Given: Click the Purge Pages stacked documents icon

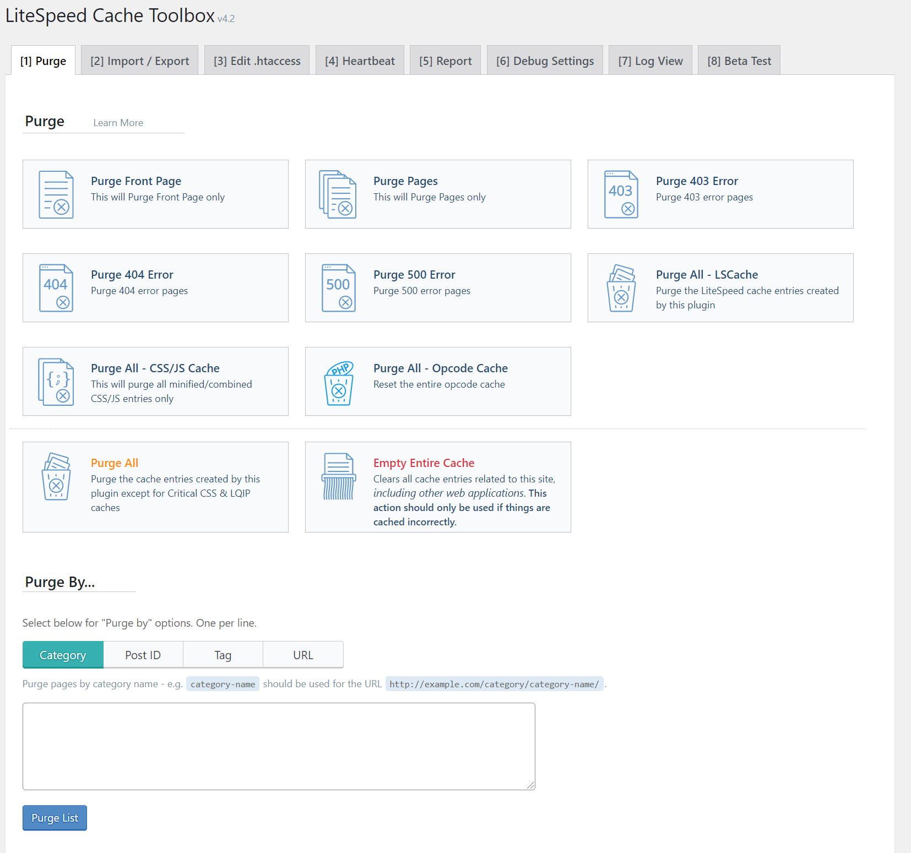Looking at the screenshot, I should pos(338,194).
